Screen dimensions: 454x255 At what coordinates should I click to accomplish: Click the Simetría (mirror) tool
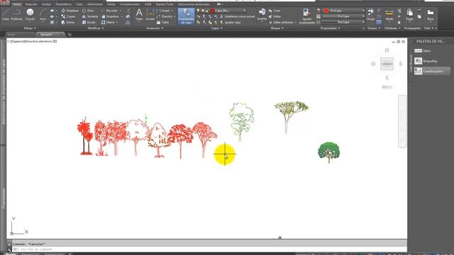[x=90, y=16]
